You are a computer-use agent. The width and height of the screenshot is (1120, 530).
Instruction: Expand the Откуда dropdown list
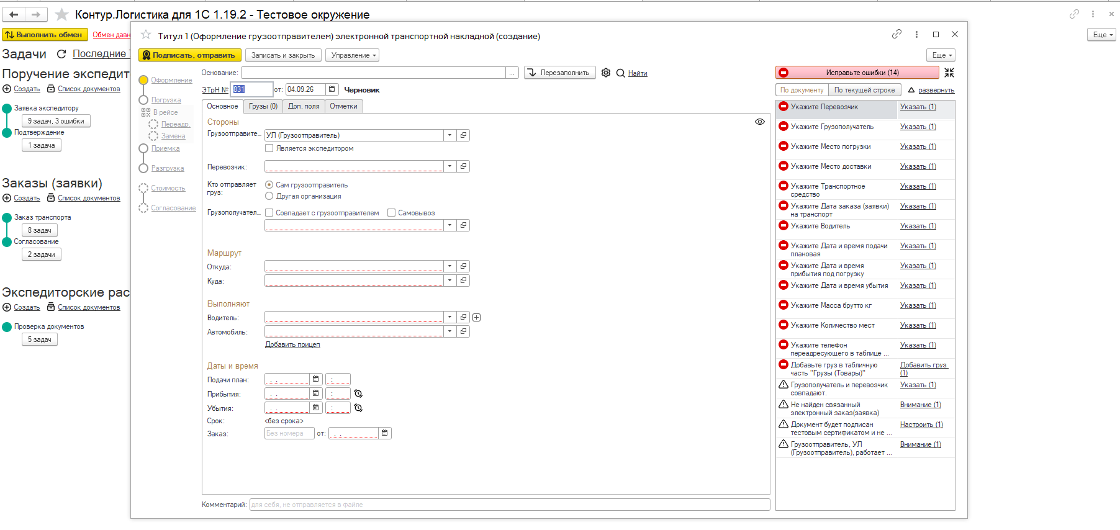(x=449, y=266)
